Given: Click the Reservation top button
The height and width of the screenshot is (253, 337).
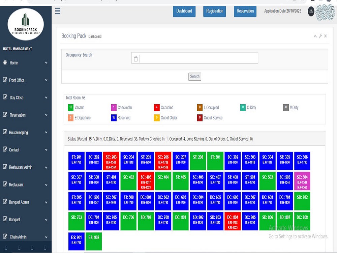Looking at the screenshot, I should pyautogui.click(x=245, y=11).
